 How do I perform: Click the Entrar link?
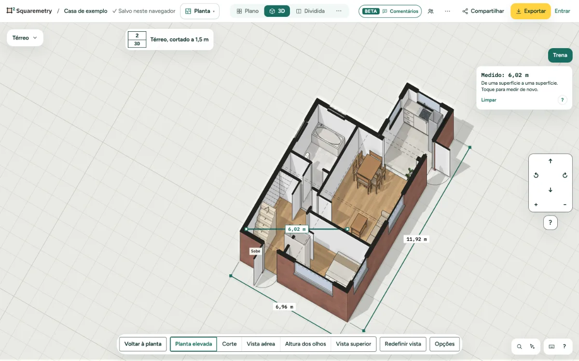562,11
